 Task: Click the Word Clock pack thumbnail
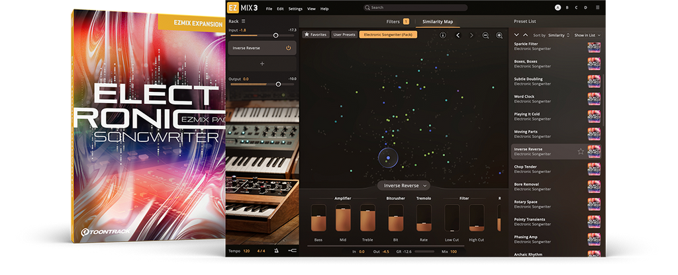[594, 99]
